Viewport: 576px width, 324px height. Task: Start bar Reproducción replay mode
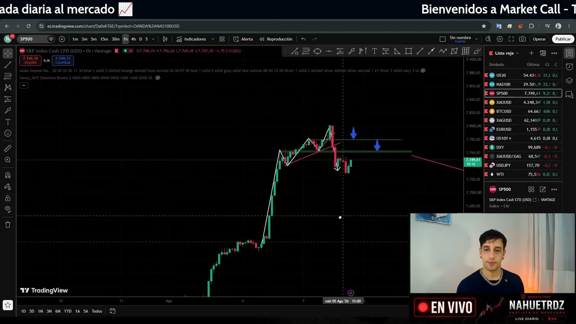pyautogui.click(x=275, y=39)
